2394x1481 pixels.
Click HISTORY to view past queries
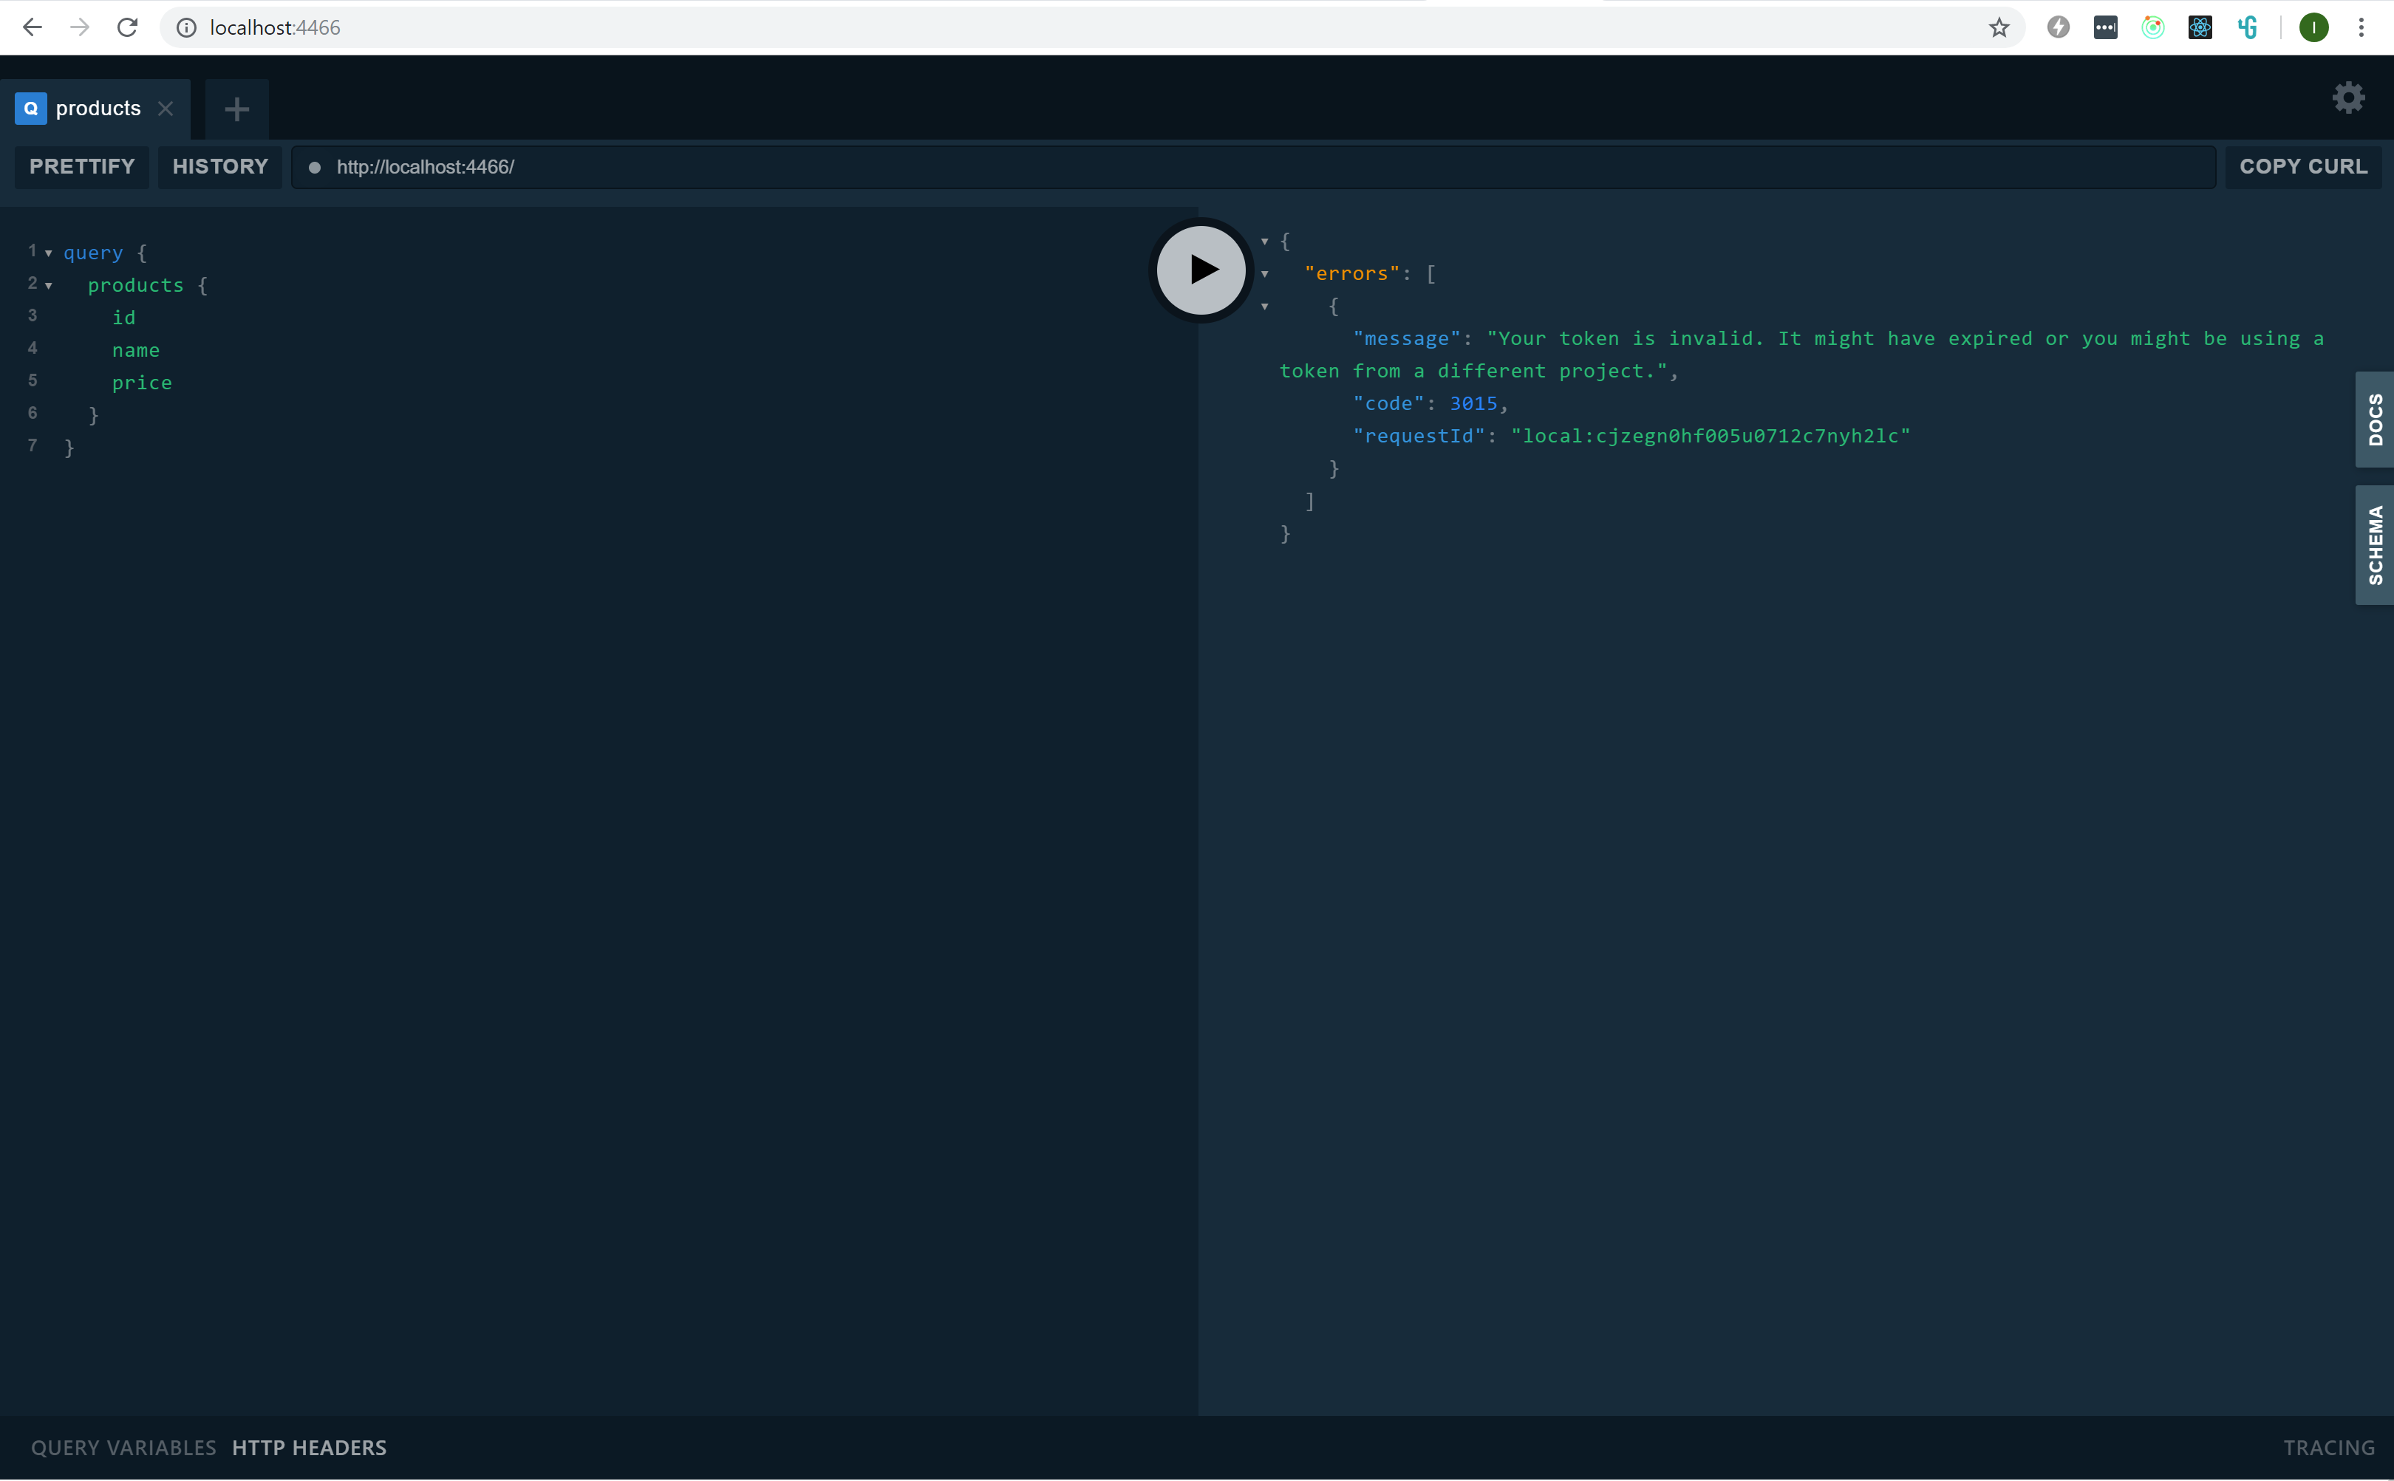tap(219, 166)
